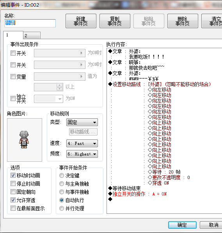The width and height of the screenshot is (222, 233).
Task: Enable the 独立开关 condition checkbox
Action: point(13,98)
